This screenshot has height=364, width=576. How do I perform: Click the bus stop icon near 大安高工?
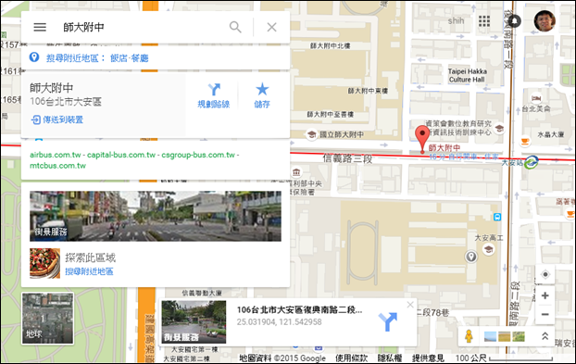[497, 217]
